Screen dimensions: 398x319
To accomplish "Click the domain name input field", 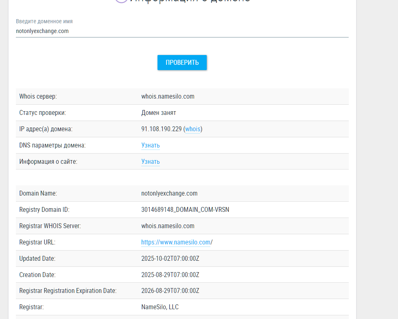I will click(182, 31).
